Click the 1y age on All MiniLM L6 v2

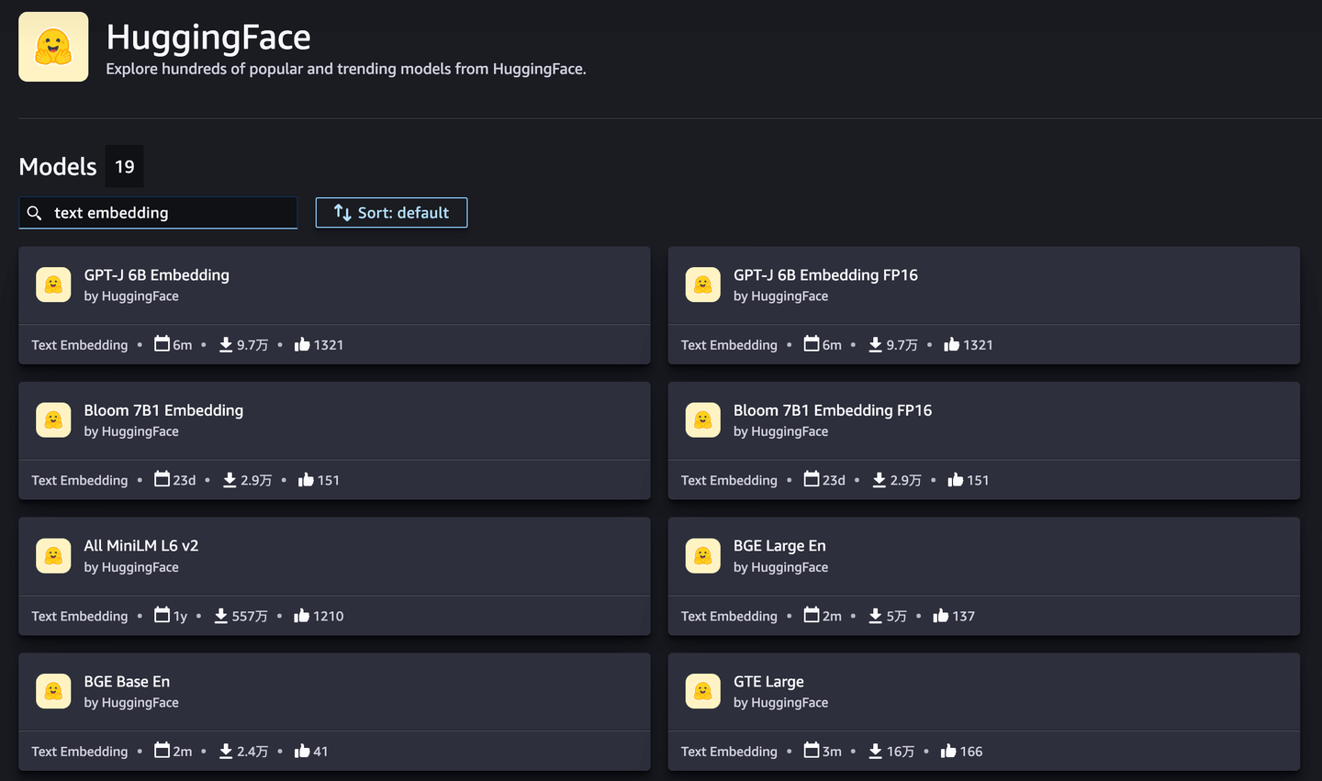coord(180,616)
